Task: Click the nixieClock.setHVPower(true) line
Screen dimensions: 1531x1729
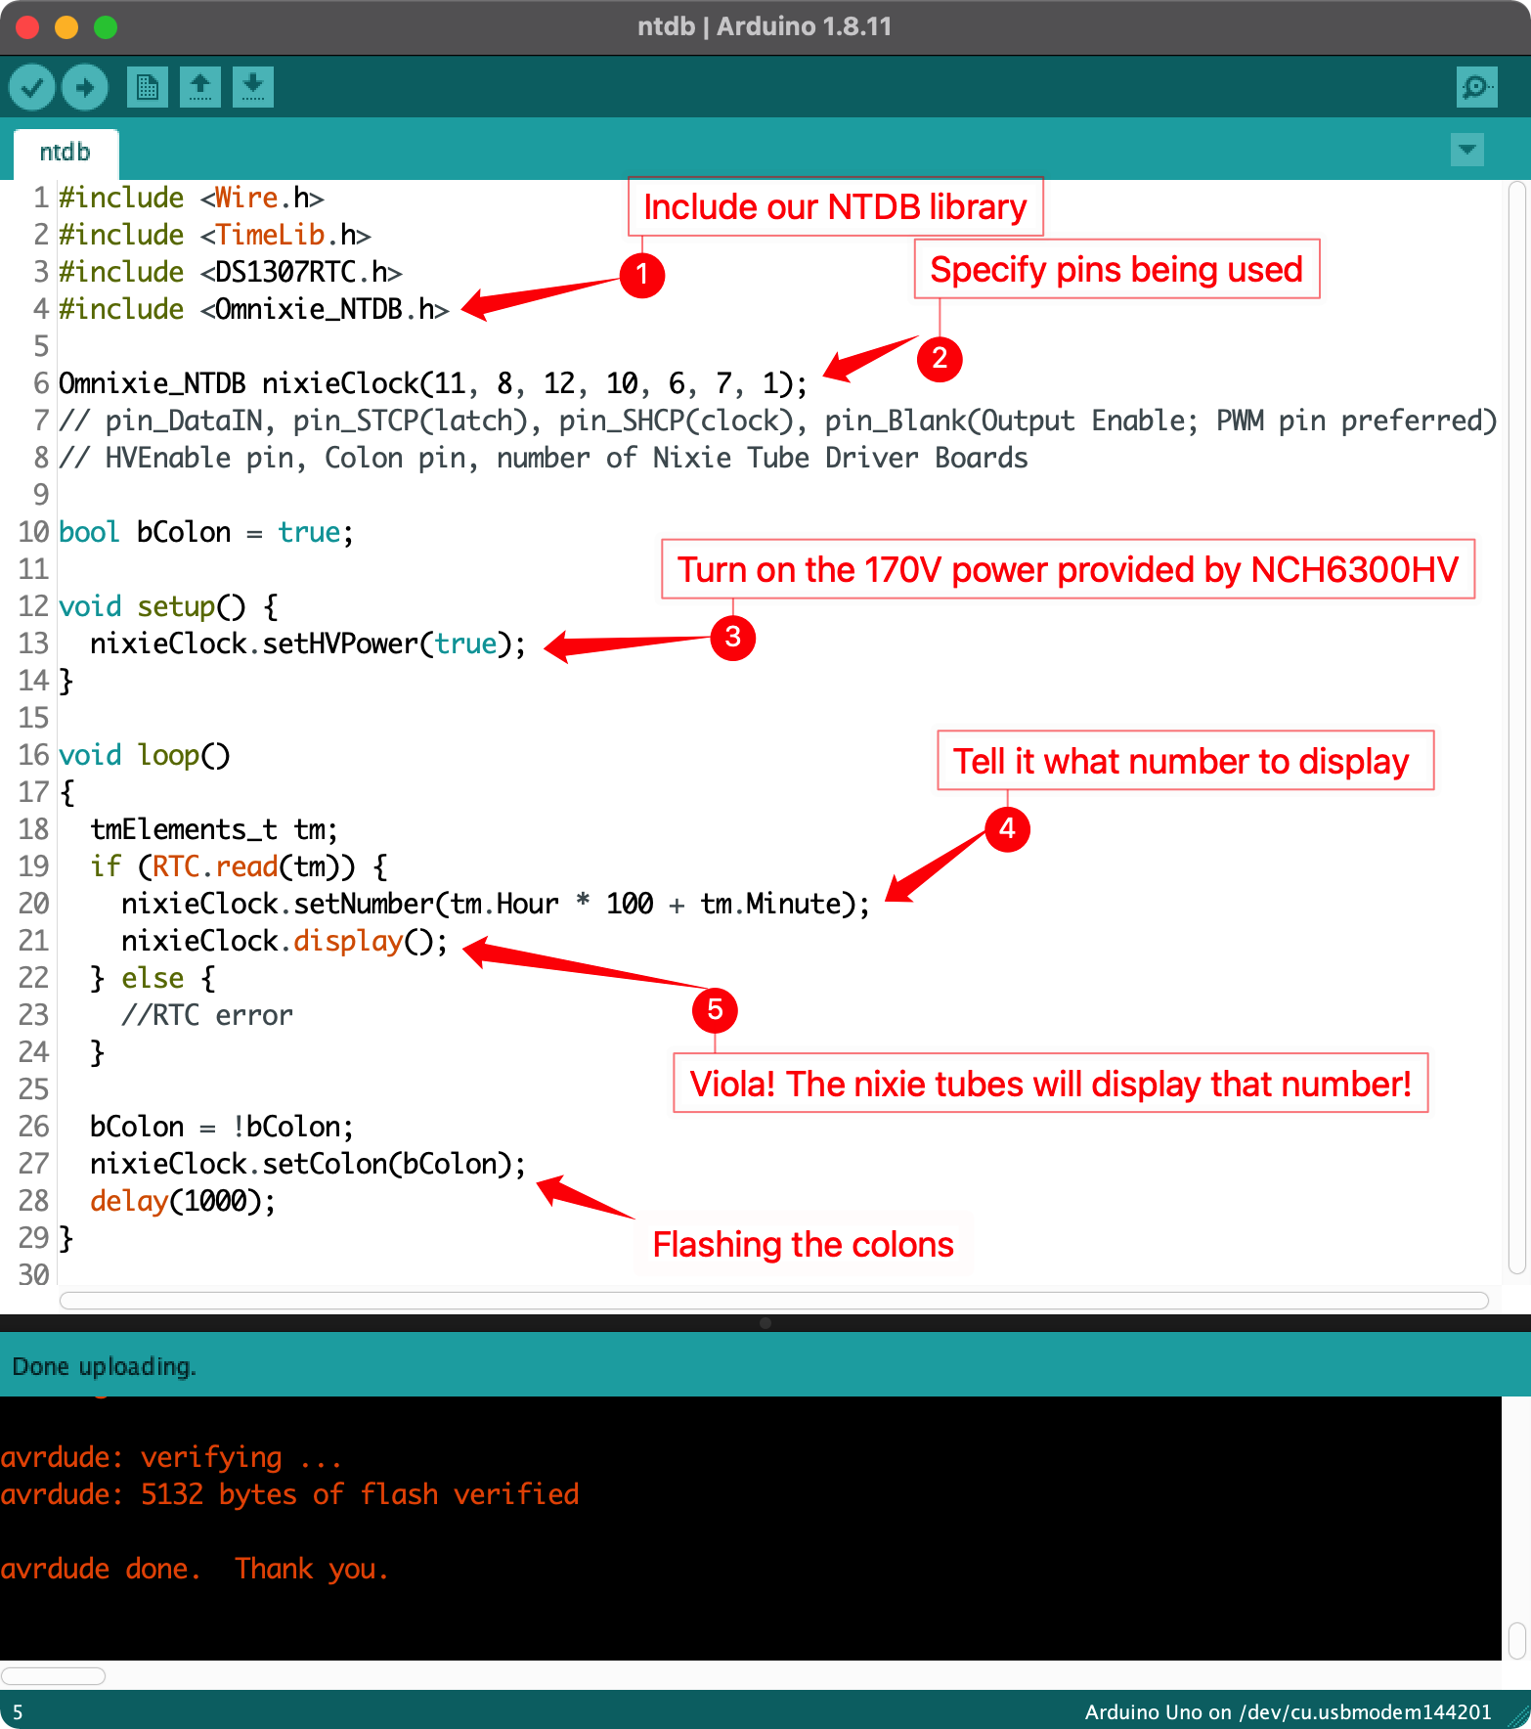Action: pyautogui.click(x=308, y=643)
